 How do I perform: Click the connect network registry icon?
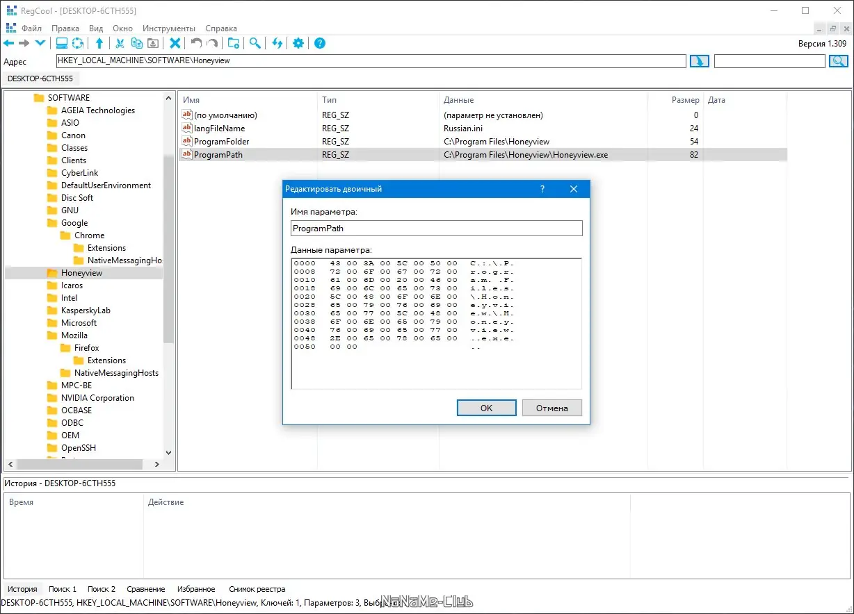[x=78, y=43]
